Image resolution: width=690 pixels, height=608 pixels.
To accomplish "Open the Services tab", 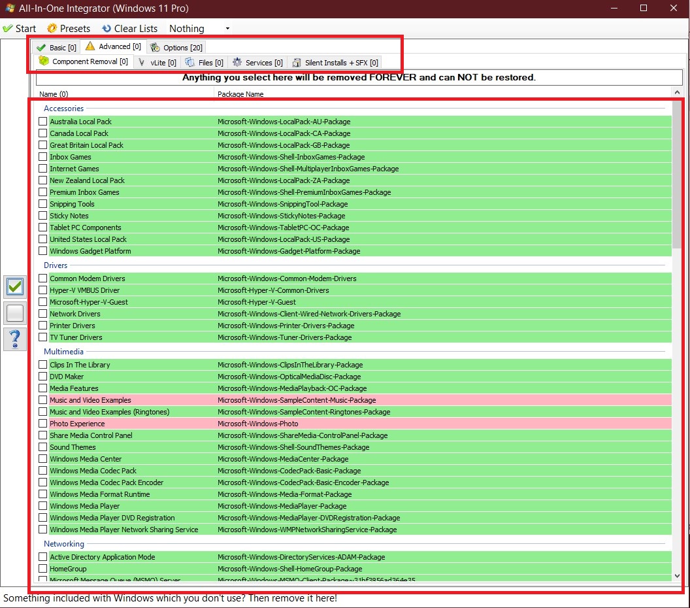I will coord(257,63).
